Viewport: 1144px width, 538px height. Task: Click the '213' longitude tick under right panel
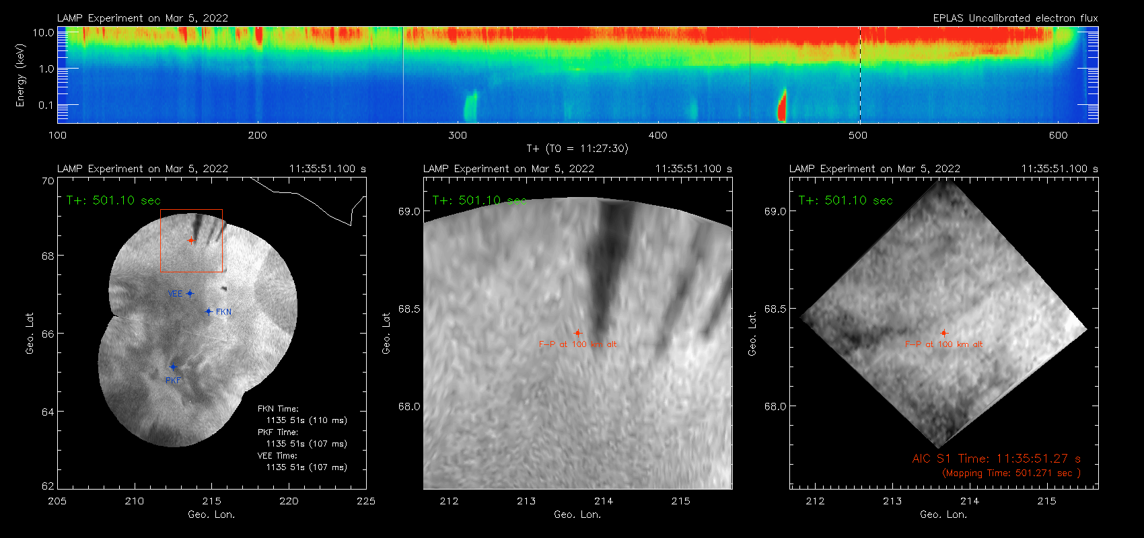892,501
